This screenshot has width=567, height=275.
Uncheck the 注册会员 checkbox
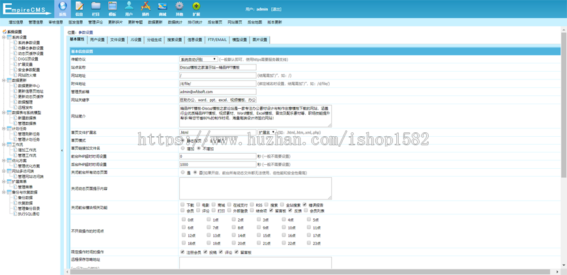(x=182, y=252)
